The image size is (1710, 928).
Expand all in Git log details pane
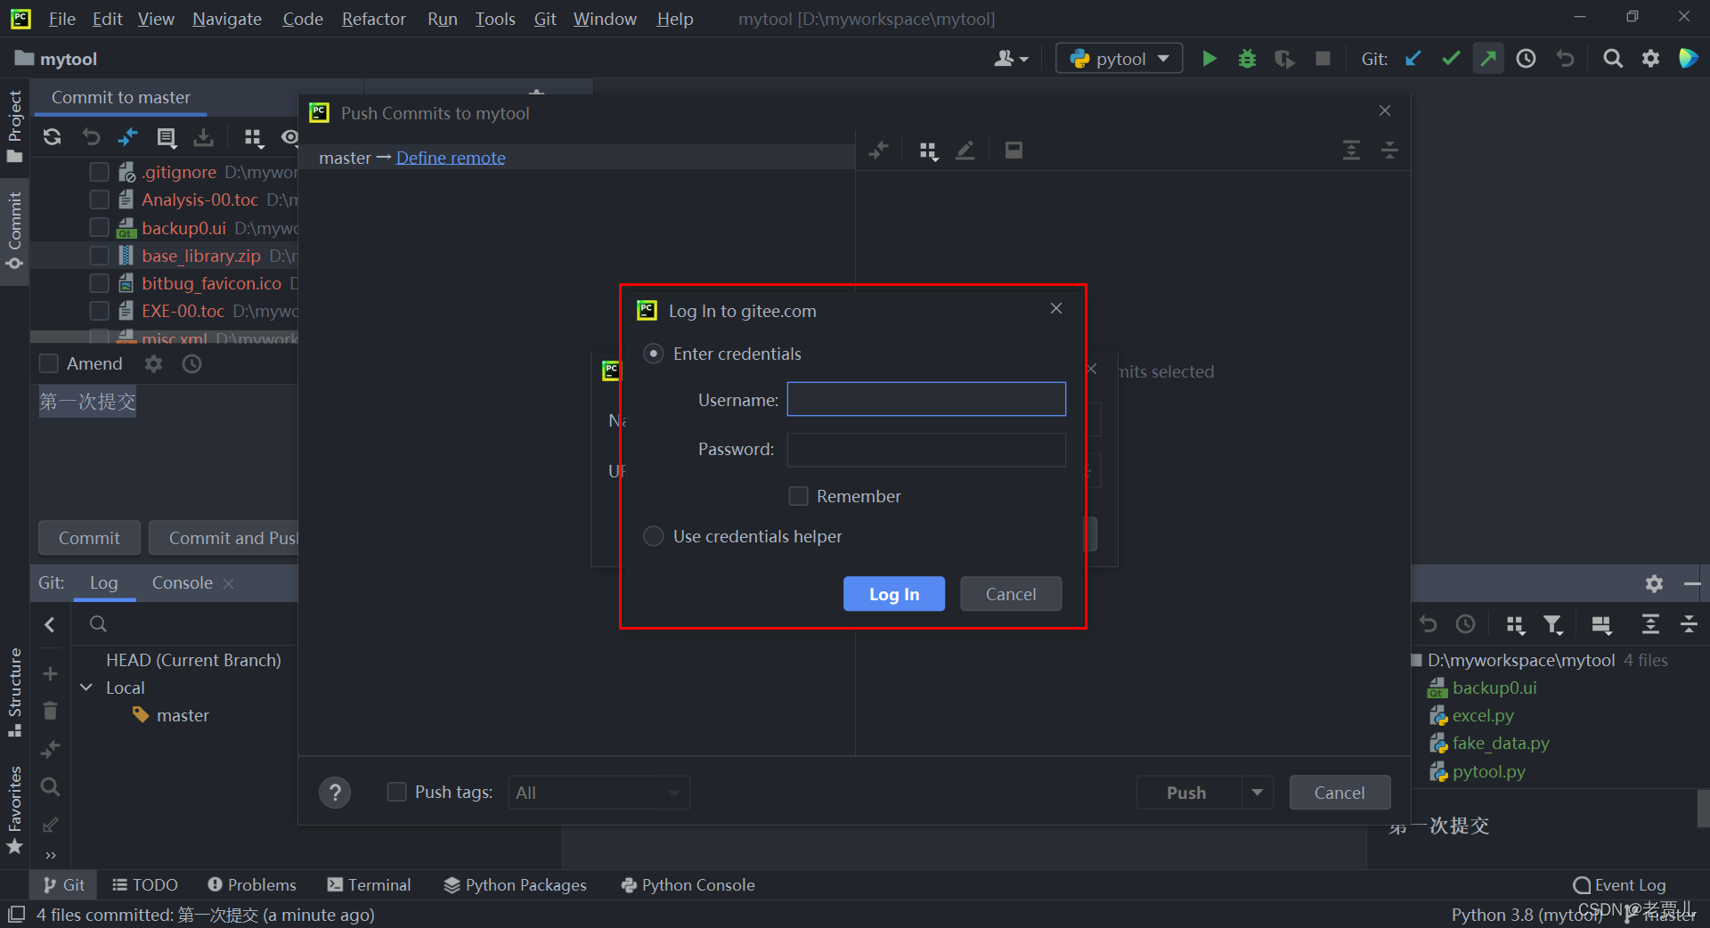pyautogui.click(x=1650, y=625)
